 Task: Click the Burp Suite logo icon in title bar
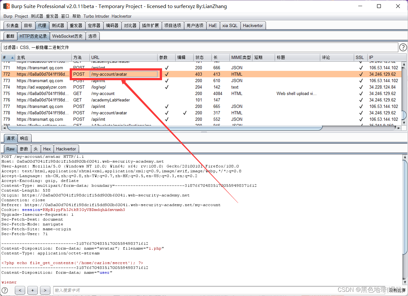[x=6, y=6]
